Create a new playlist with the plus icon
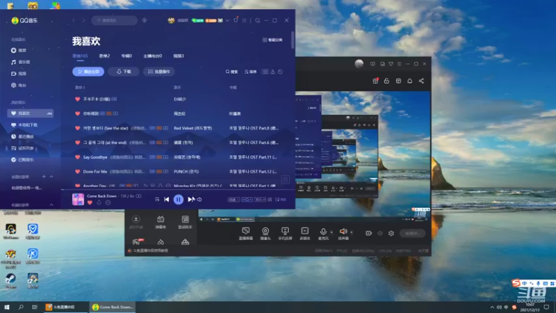This screenshot has height=313, width=556. (44, 177)
